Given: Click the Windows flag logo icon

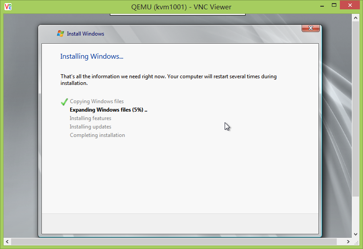Looking at the screenshot, I should [x=60, y=33].
